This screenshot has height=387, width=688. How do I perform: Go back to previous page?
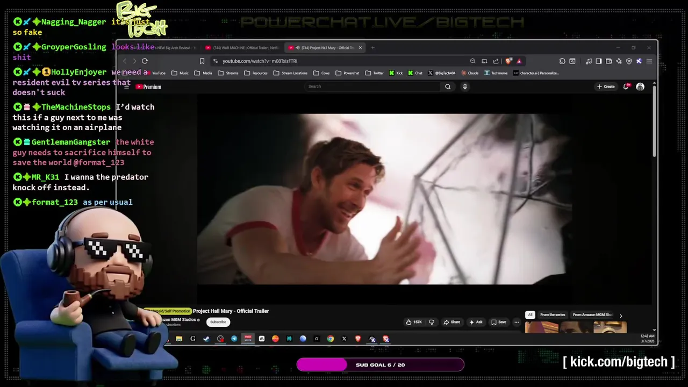[x=125, y=61]
